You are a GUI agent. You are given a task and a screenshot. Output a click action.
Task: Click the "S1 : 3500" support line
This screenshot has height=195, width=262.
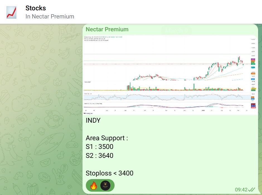[100, 147]
